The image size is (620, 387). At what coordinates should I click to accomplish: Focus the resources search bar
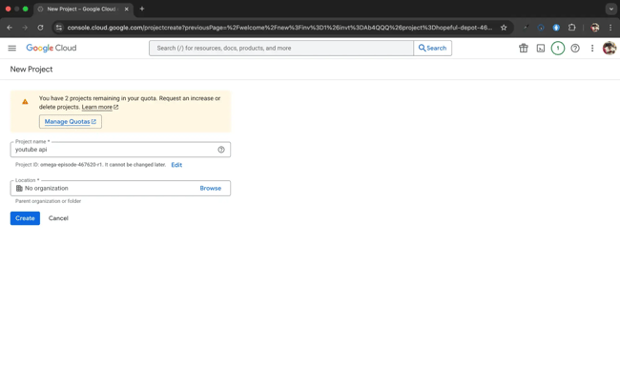[x=281, y=48]
